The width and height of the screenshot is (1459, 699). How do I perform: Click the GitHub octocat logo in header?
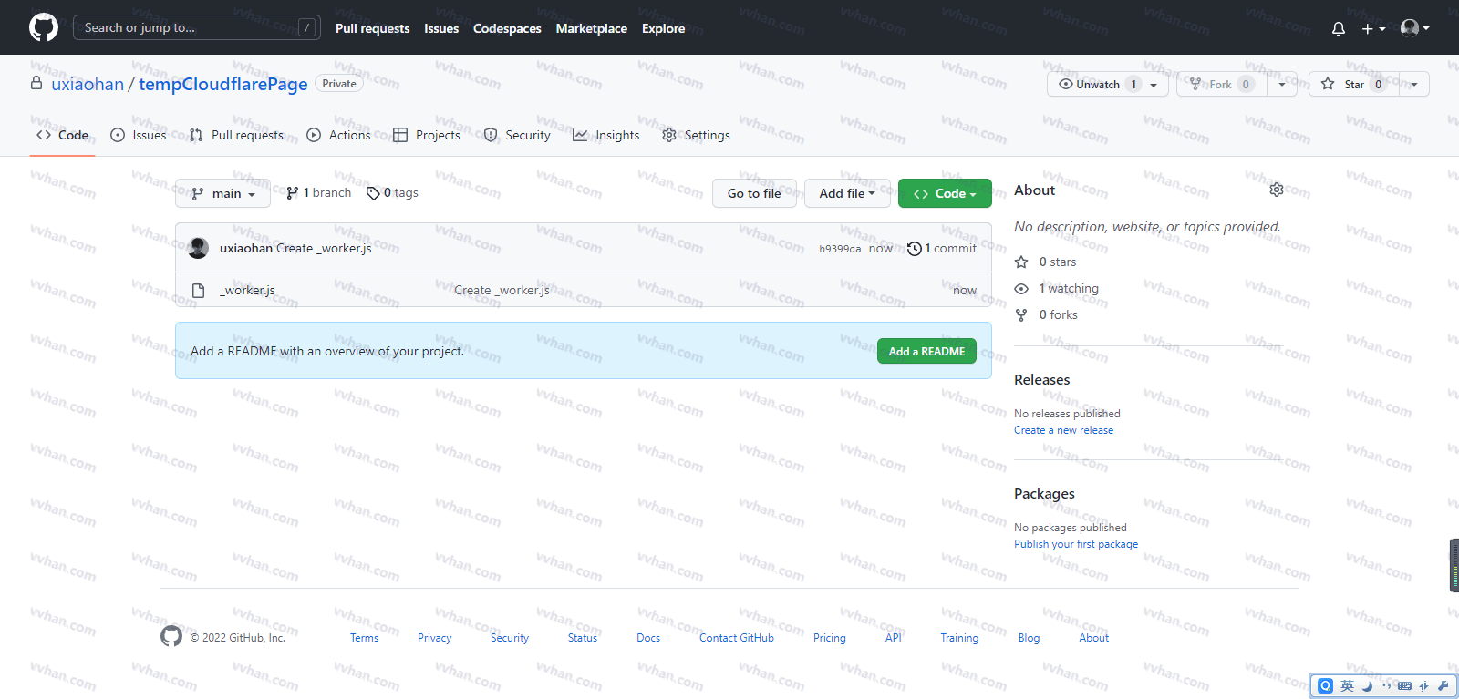click(x=44, y=27)
